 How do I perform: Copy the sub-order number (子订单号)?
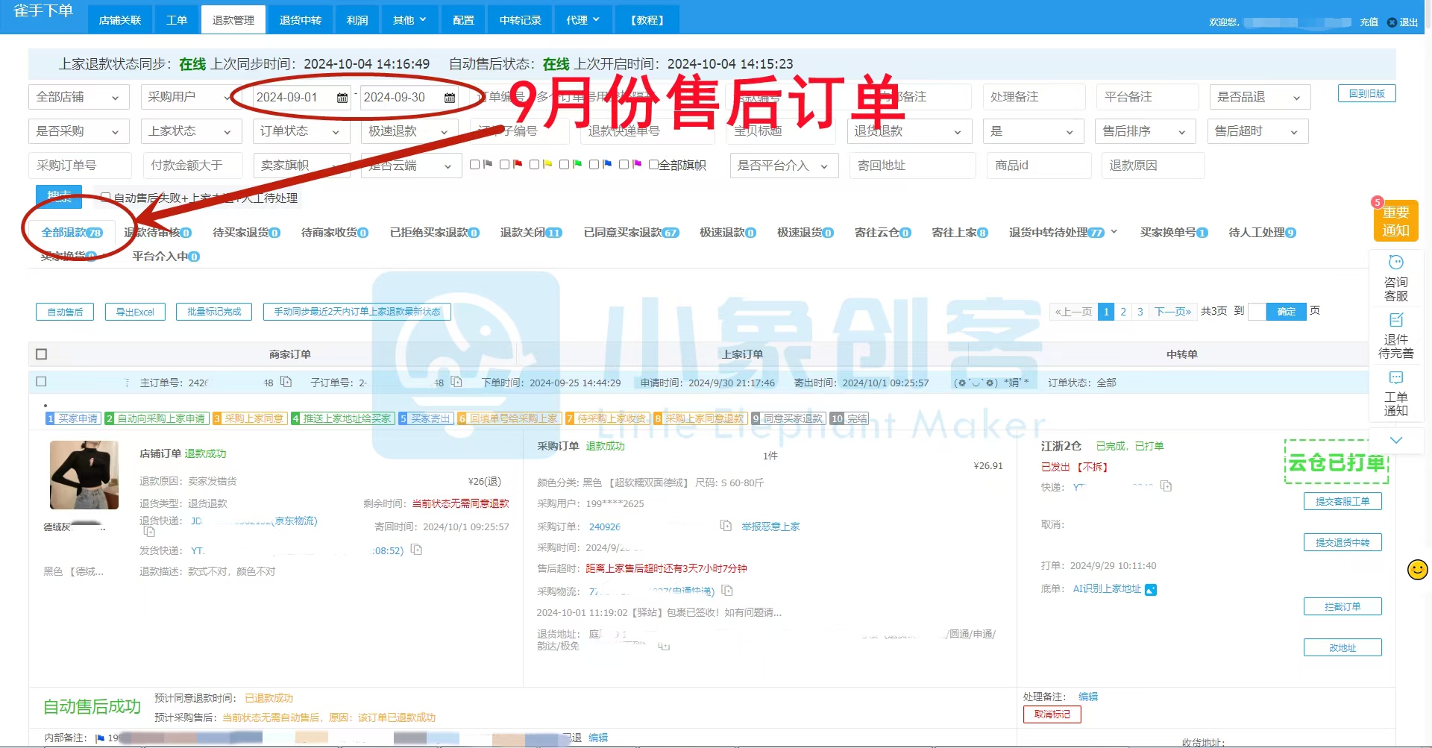456,382
